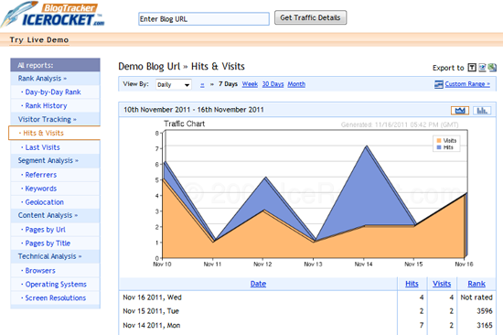The image size is (503, 335).
Task: Show the Week range
Action: coord(250,84)
